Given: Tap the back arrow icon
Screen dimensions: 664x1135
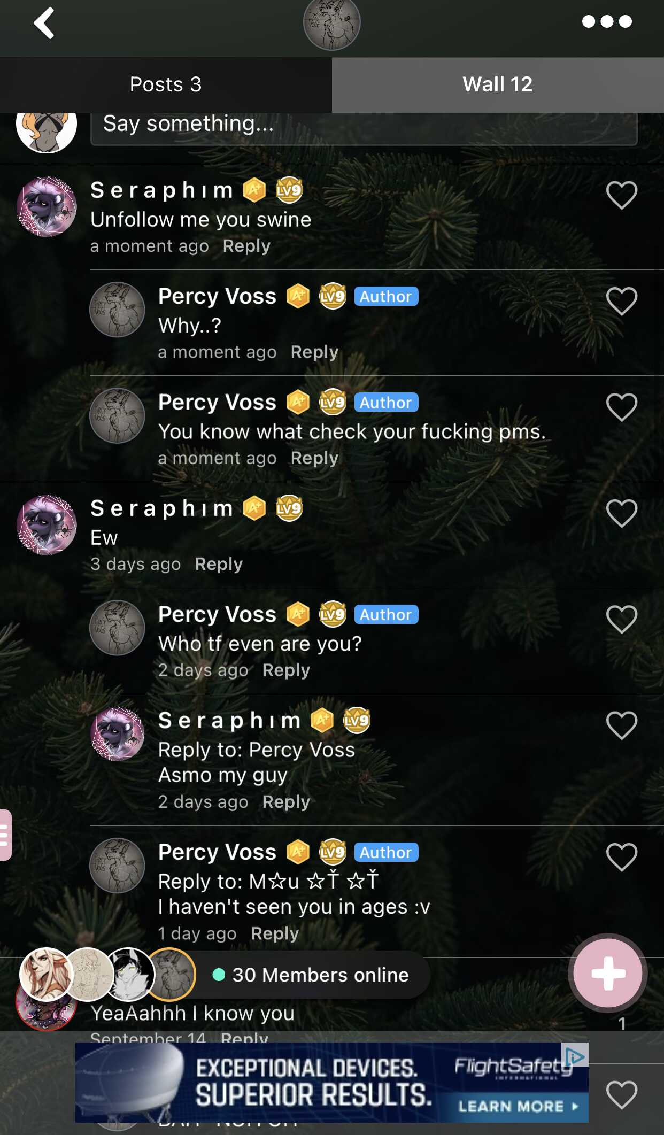Looking at the screenshot, I should click(x=44, y=23).
